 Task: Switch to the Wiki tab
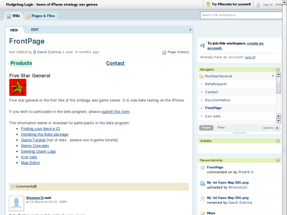point(13,16)
